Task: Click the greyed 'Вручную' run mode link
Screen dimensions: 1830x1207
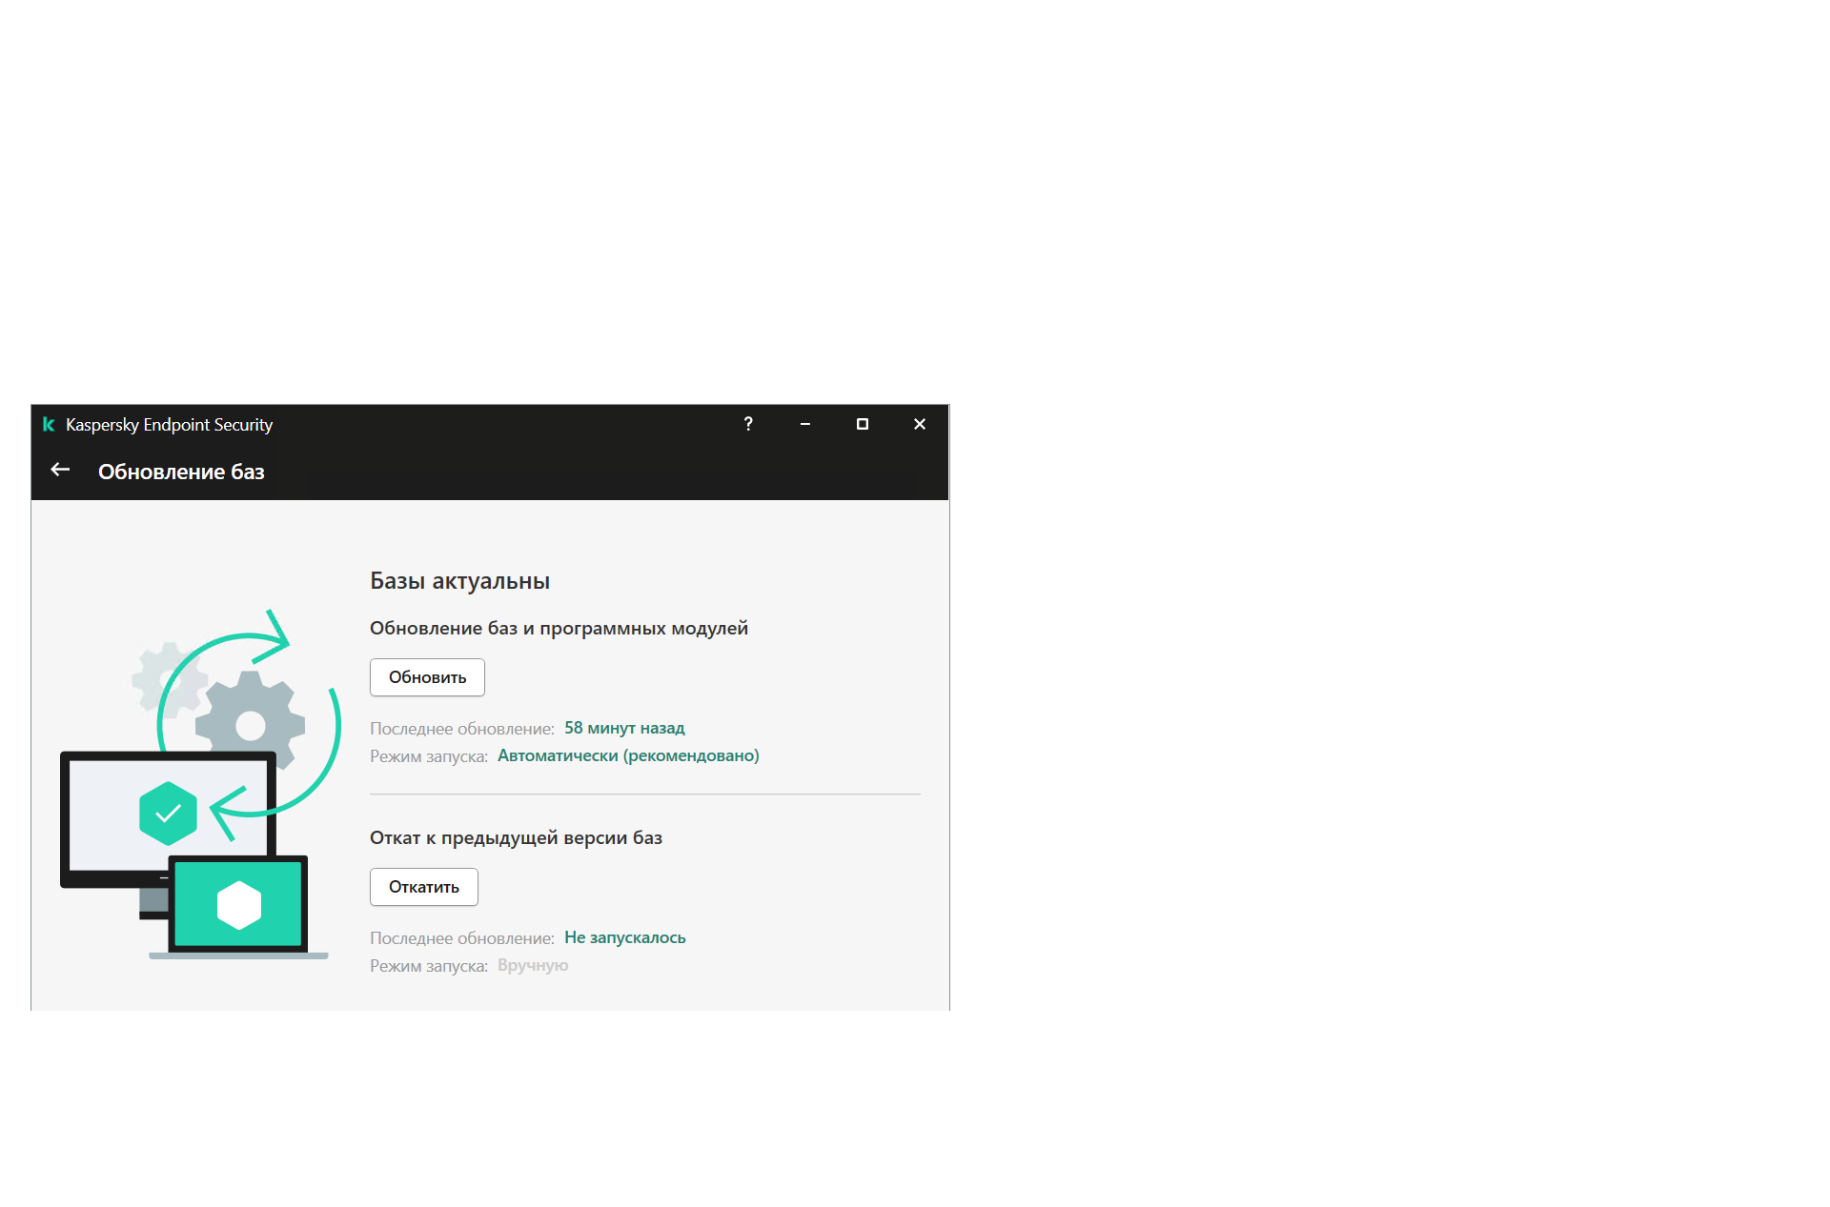Action: pos(533,965)
